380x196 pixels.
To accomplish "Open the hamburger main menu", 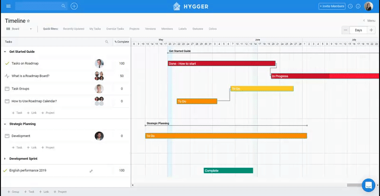I will (8, 6).
